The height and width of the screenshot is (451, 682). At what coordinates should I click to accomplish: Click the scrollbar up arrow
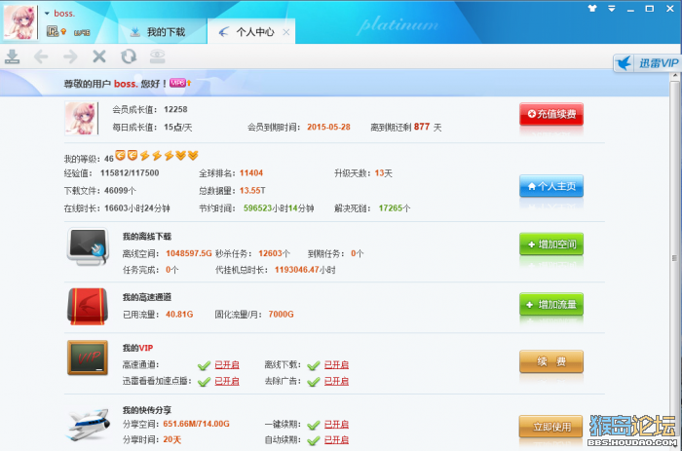[675, 76]
